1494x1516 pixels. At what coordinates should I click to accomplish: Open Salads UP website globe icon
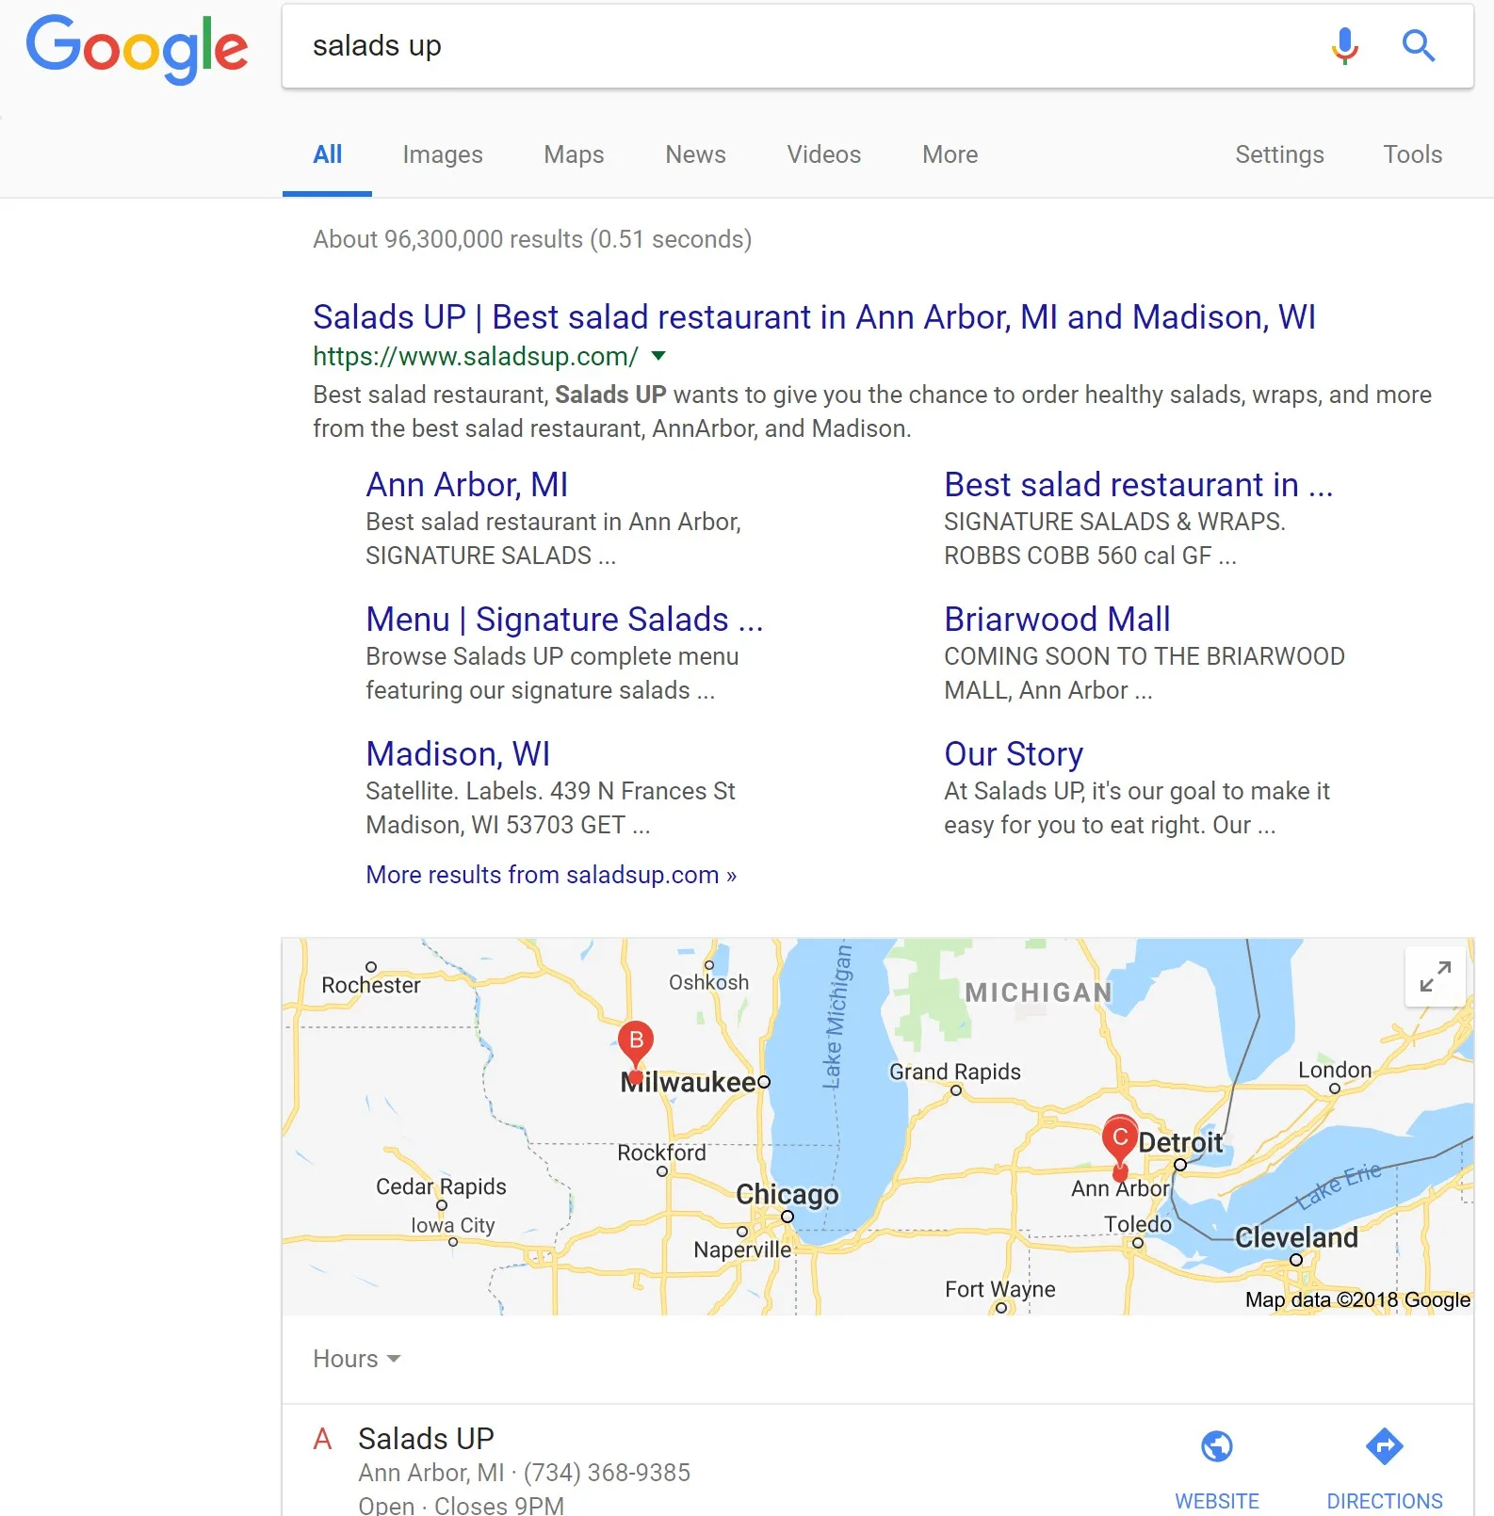[1216, 1446]
